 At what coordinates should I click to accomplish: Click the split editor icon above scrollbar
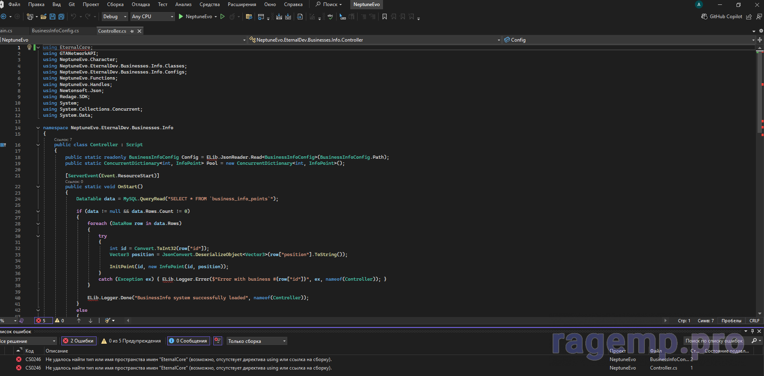[760, 40]
